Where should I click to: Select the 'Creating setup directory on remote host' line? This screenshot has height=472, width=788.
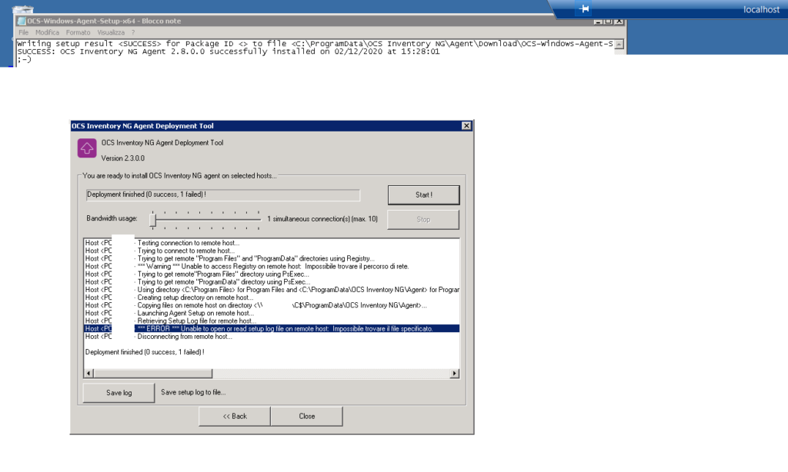pos(272,297)
